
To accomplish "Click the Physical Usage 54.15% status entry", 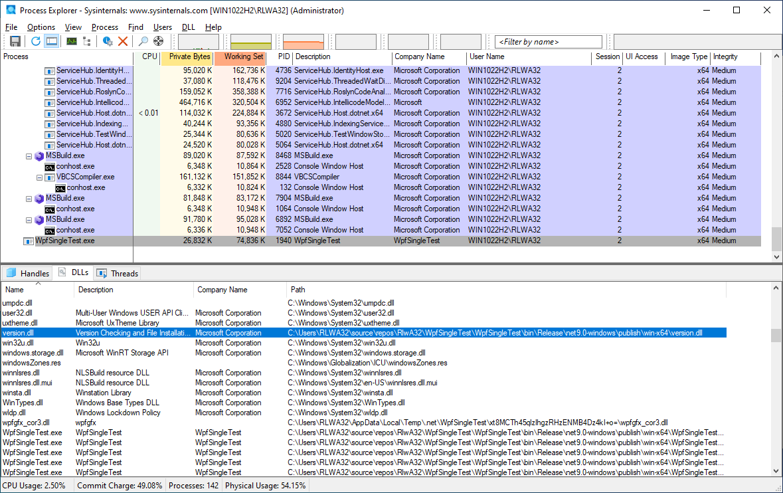I will point(265,486).
